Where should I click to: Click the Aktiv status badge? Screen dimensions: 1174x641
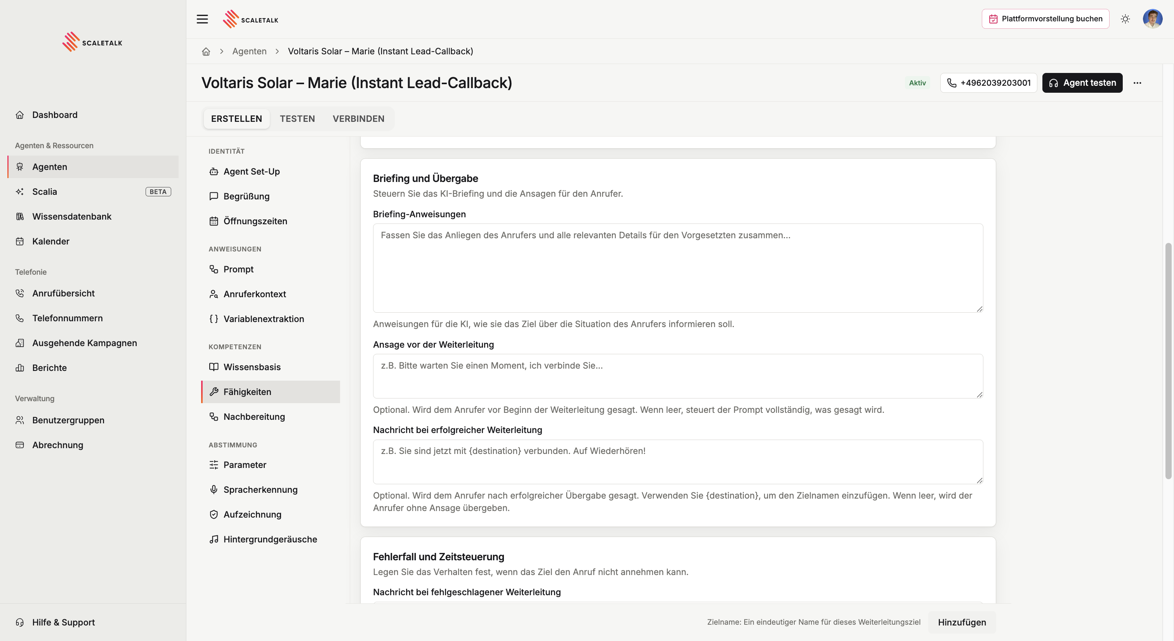point(917,83)
